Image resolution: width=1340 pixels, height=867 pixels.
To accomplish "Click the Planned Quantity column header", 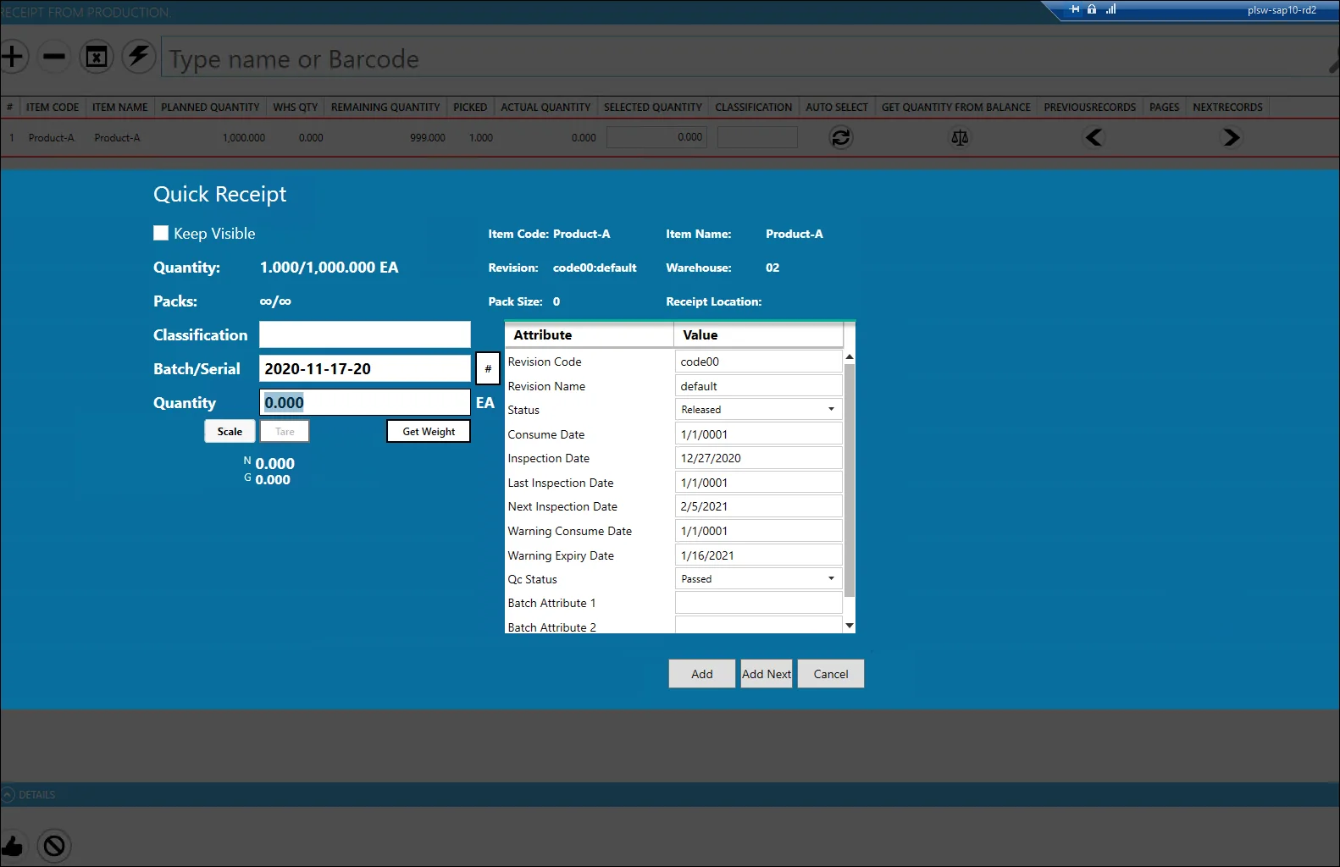I will [x=210, y=108].
